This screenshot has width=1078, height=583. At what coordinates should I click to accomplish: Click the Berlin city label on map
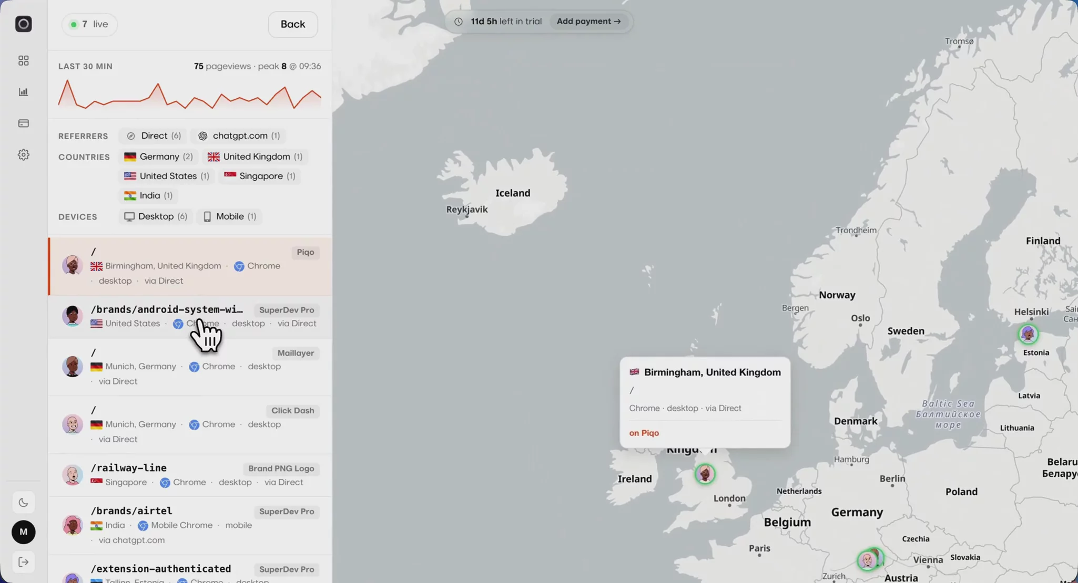[x=892, y=479]
